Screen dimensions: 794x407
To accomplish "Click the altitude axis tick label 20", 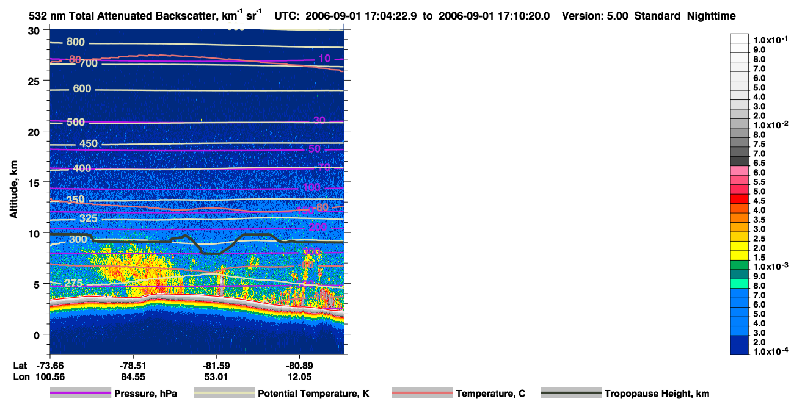I will click(x=35, y=131).
